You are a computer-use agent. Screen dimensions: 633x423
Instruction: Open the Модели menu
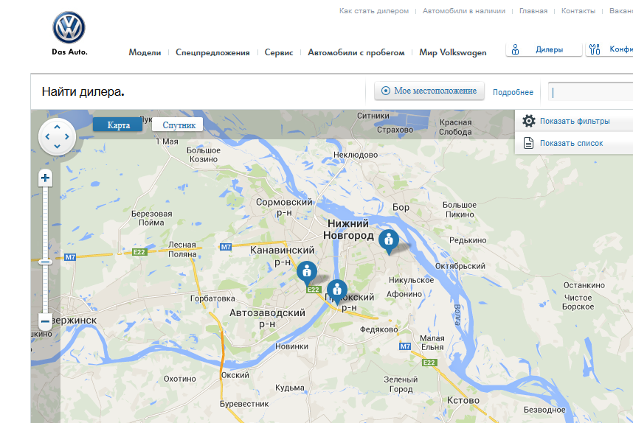(x=145, y=52)
